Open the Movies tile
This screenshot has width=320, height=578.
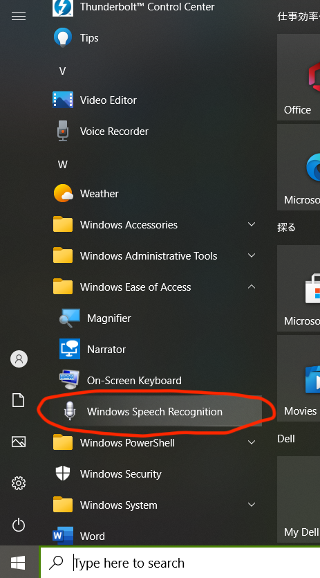point(299,378)
